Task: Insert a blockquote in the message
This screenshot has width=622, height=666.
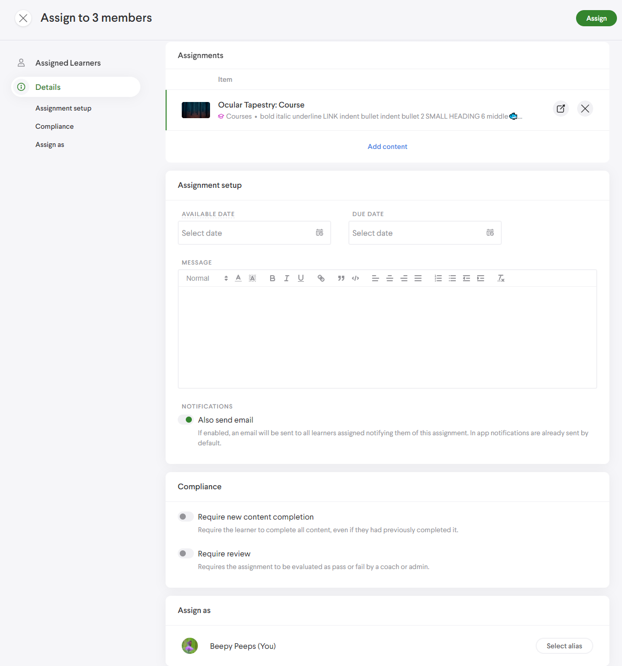Action: (341, 278)
